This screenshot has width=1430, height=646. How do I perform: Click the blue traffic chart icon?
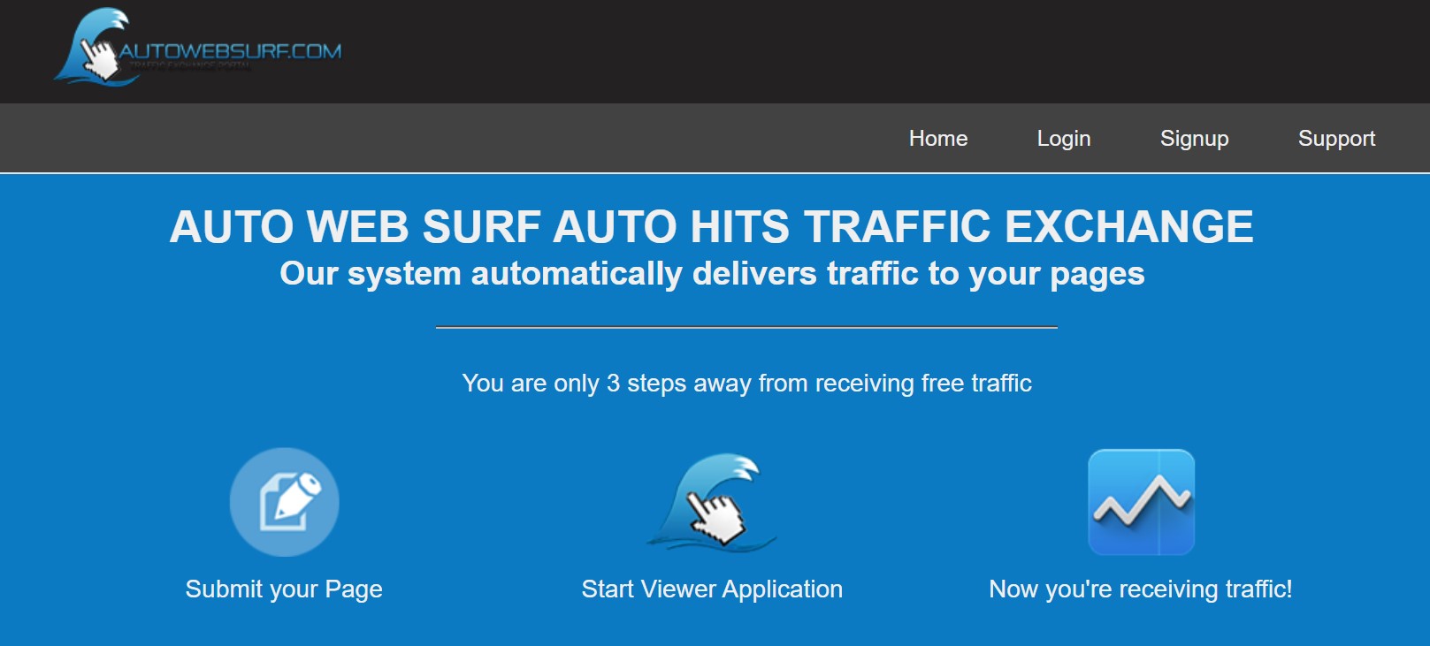pos(1141,502)
